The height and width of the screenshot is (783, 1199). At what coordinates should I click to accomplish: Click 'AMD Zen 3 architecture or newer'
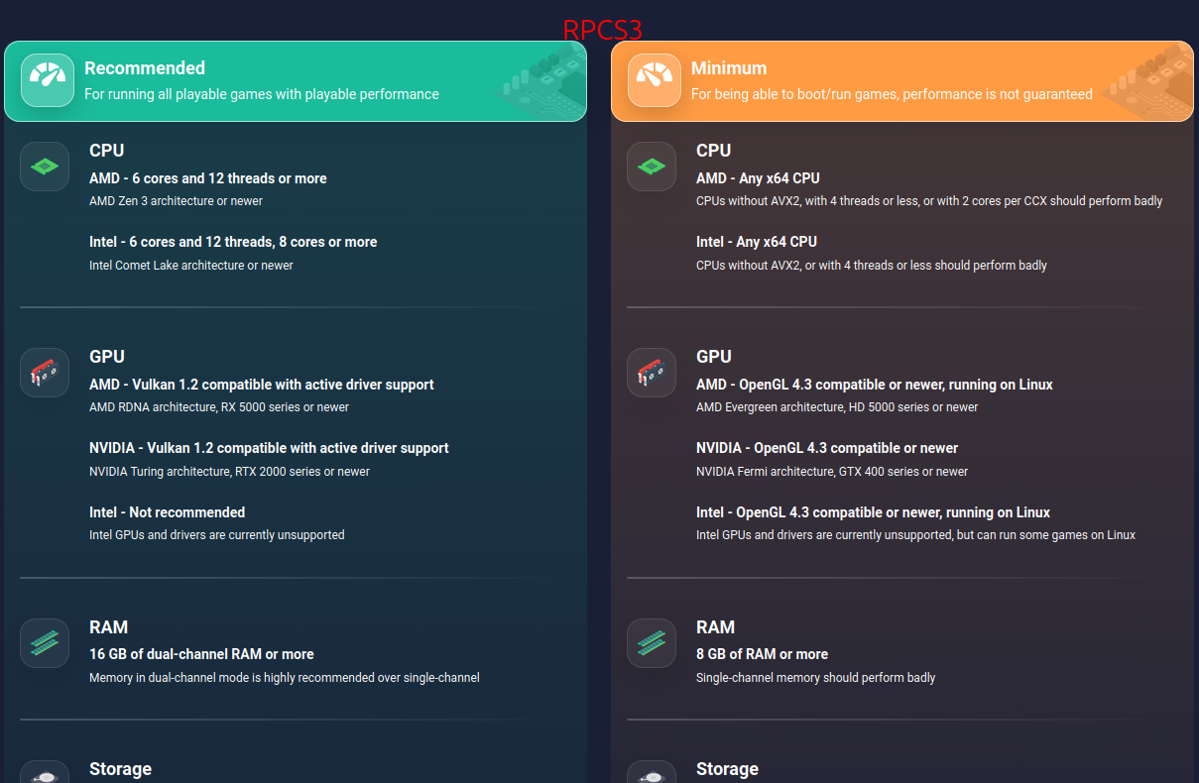(x=176, y=201)
